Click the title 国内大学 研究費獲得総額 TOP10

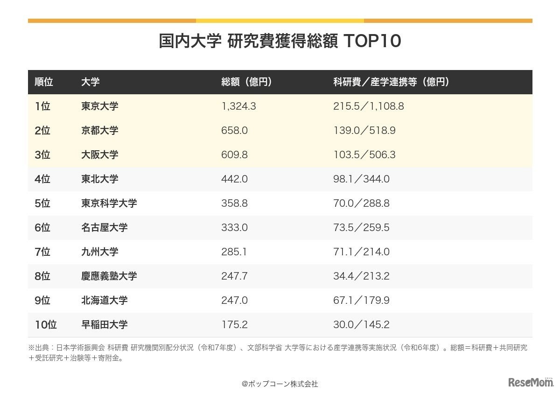[x=280, y=41]
